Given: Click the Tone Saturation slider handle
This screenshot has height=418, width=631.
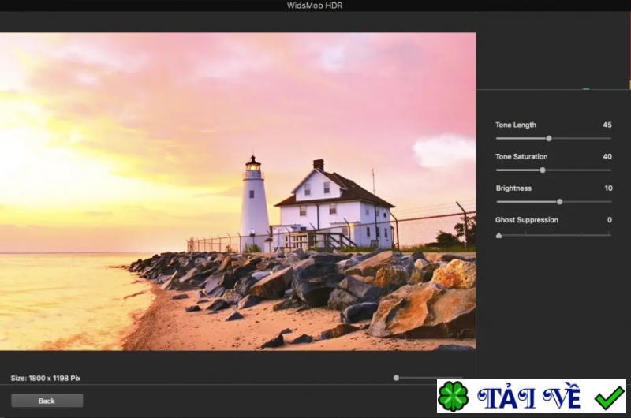Looking at the screenshot, I should (x=543, y=170).
